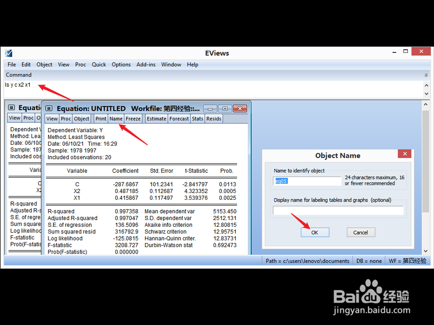Screen dimensions: 434x325
Task: Open the Add-ins menu
Action: [x=146, y=64]
